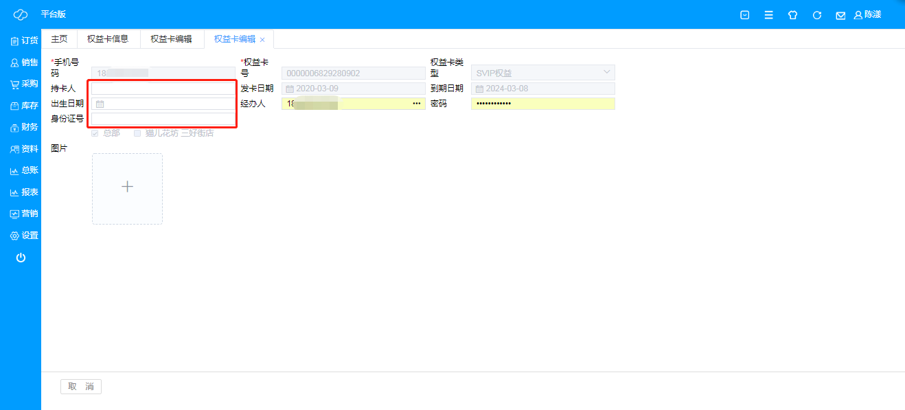Click the ellipsis button in 经办人 field

click(x=416, y=104)
